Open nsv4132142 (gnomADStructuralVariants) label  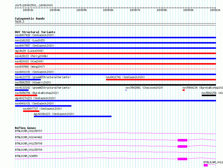[43, 88]
